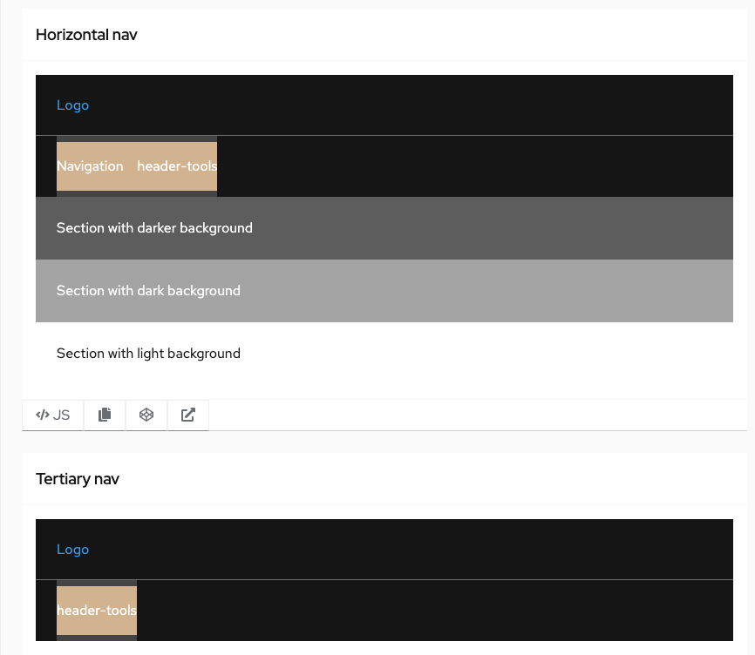The image size is (755, 655).
Task: Select 'Section with light background' text
Action: [x=148, y=354]
